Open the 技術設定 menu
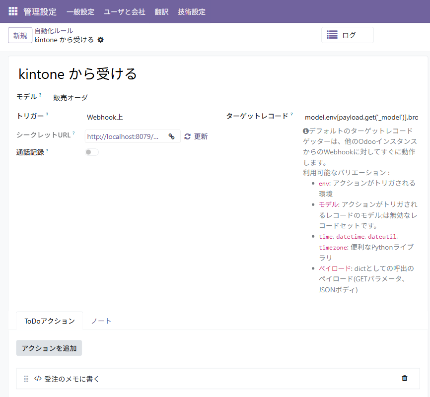 192,12
